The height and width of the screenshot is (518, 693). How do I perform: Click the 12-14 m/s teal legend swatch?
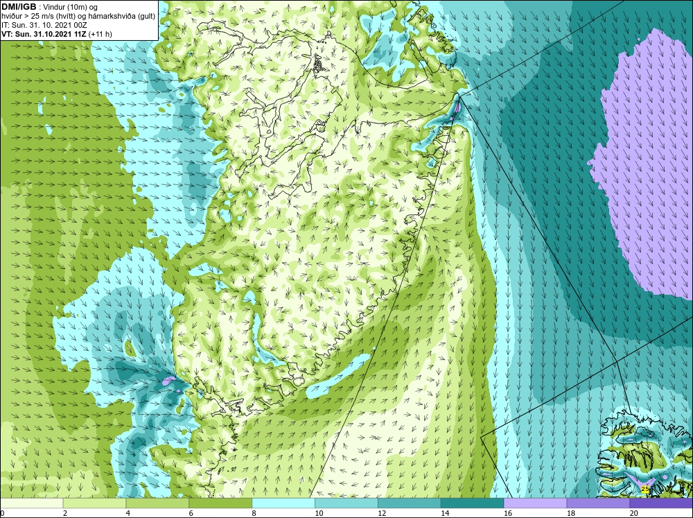(x=410, y=503)
